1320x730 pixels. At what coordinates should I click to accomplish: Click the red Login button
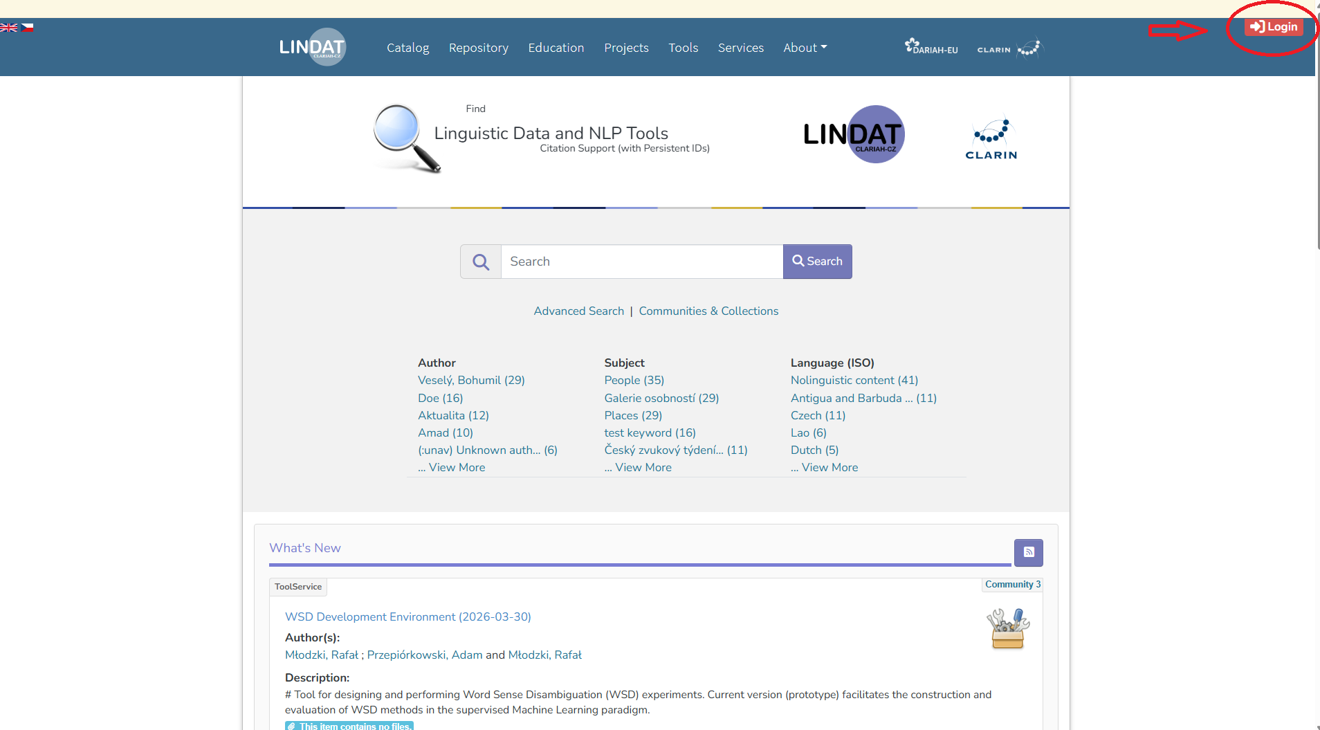point(1274,27)
